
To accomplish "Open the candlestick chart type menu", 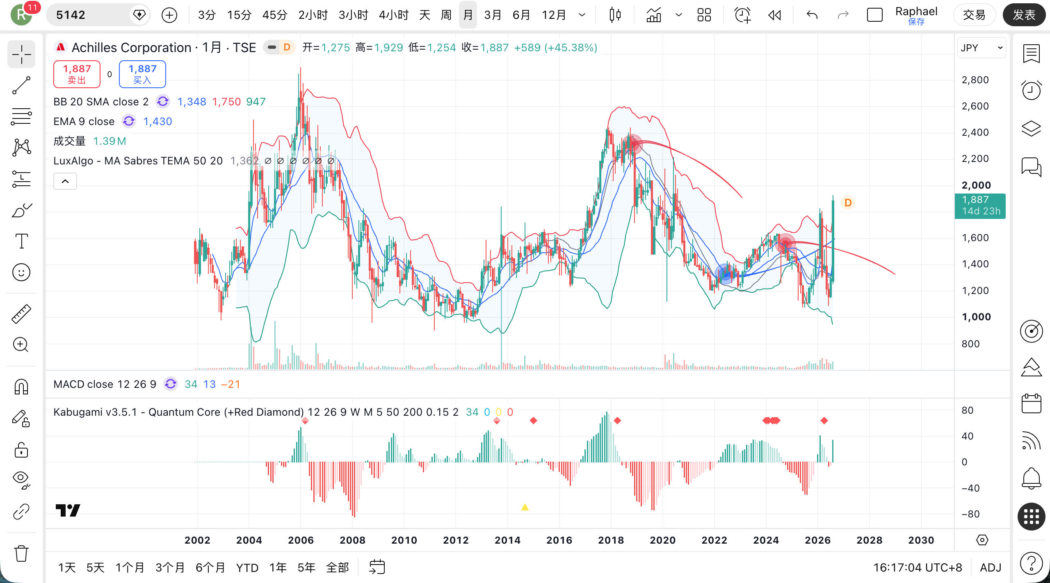I will pos(615,15).
